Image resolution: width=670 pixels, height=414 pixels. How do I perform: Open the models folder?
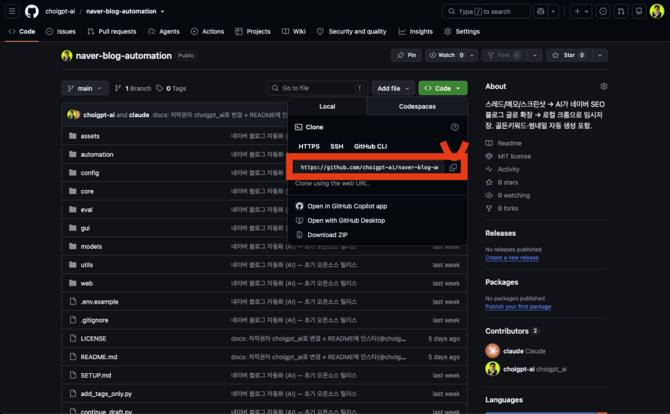(91, 246)
